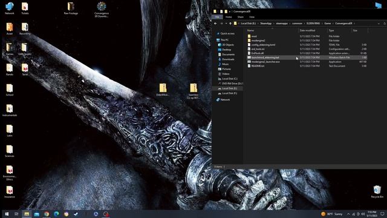Select the modengine2 folder in file list
387x218 pixels.
[x=307, y=41]
